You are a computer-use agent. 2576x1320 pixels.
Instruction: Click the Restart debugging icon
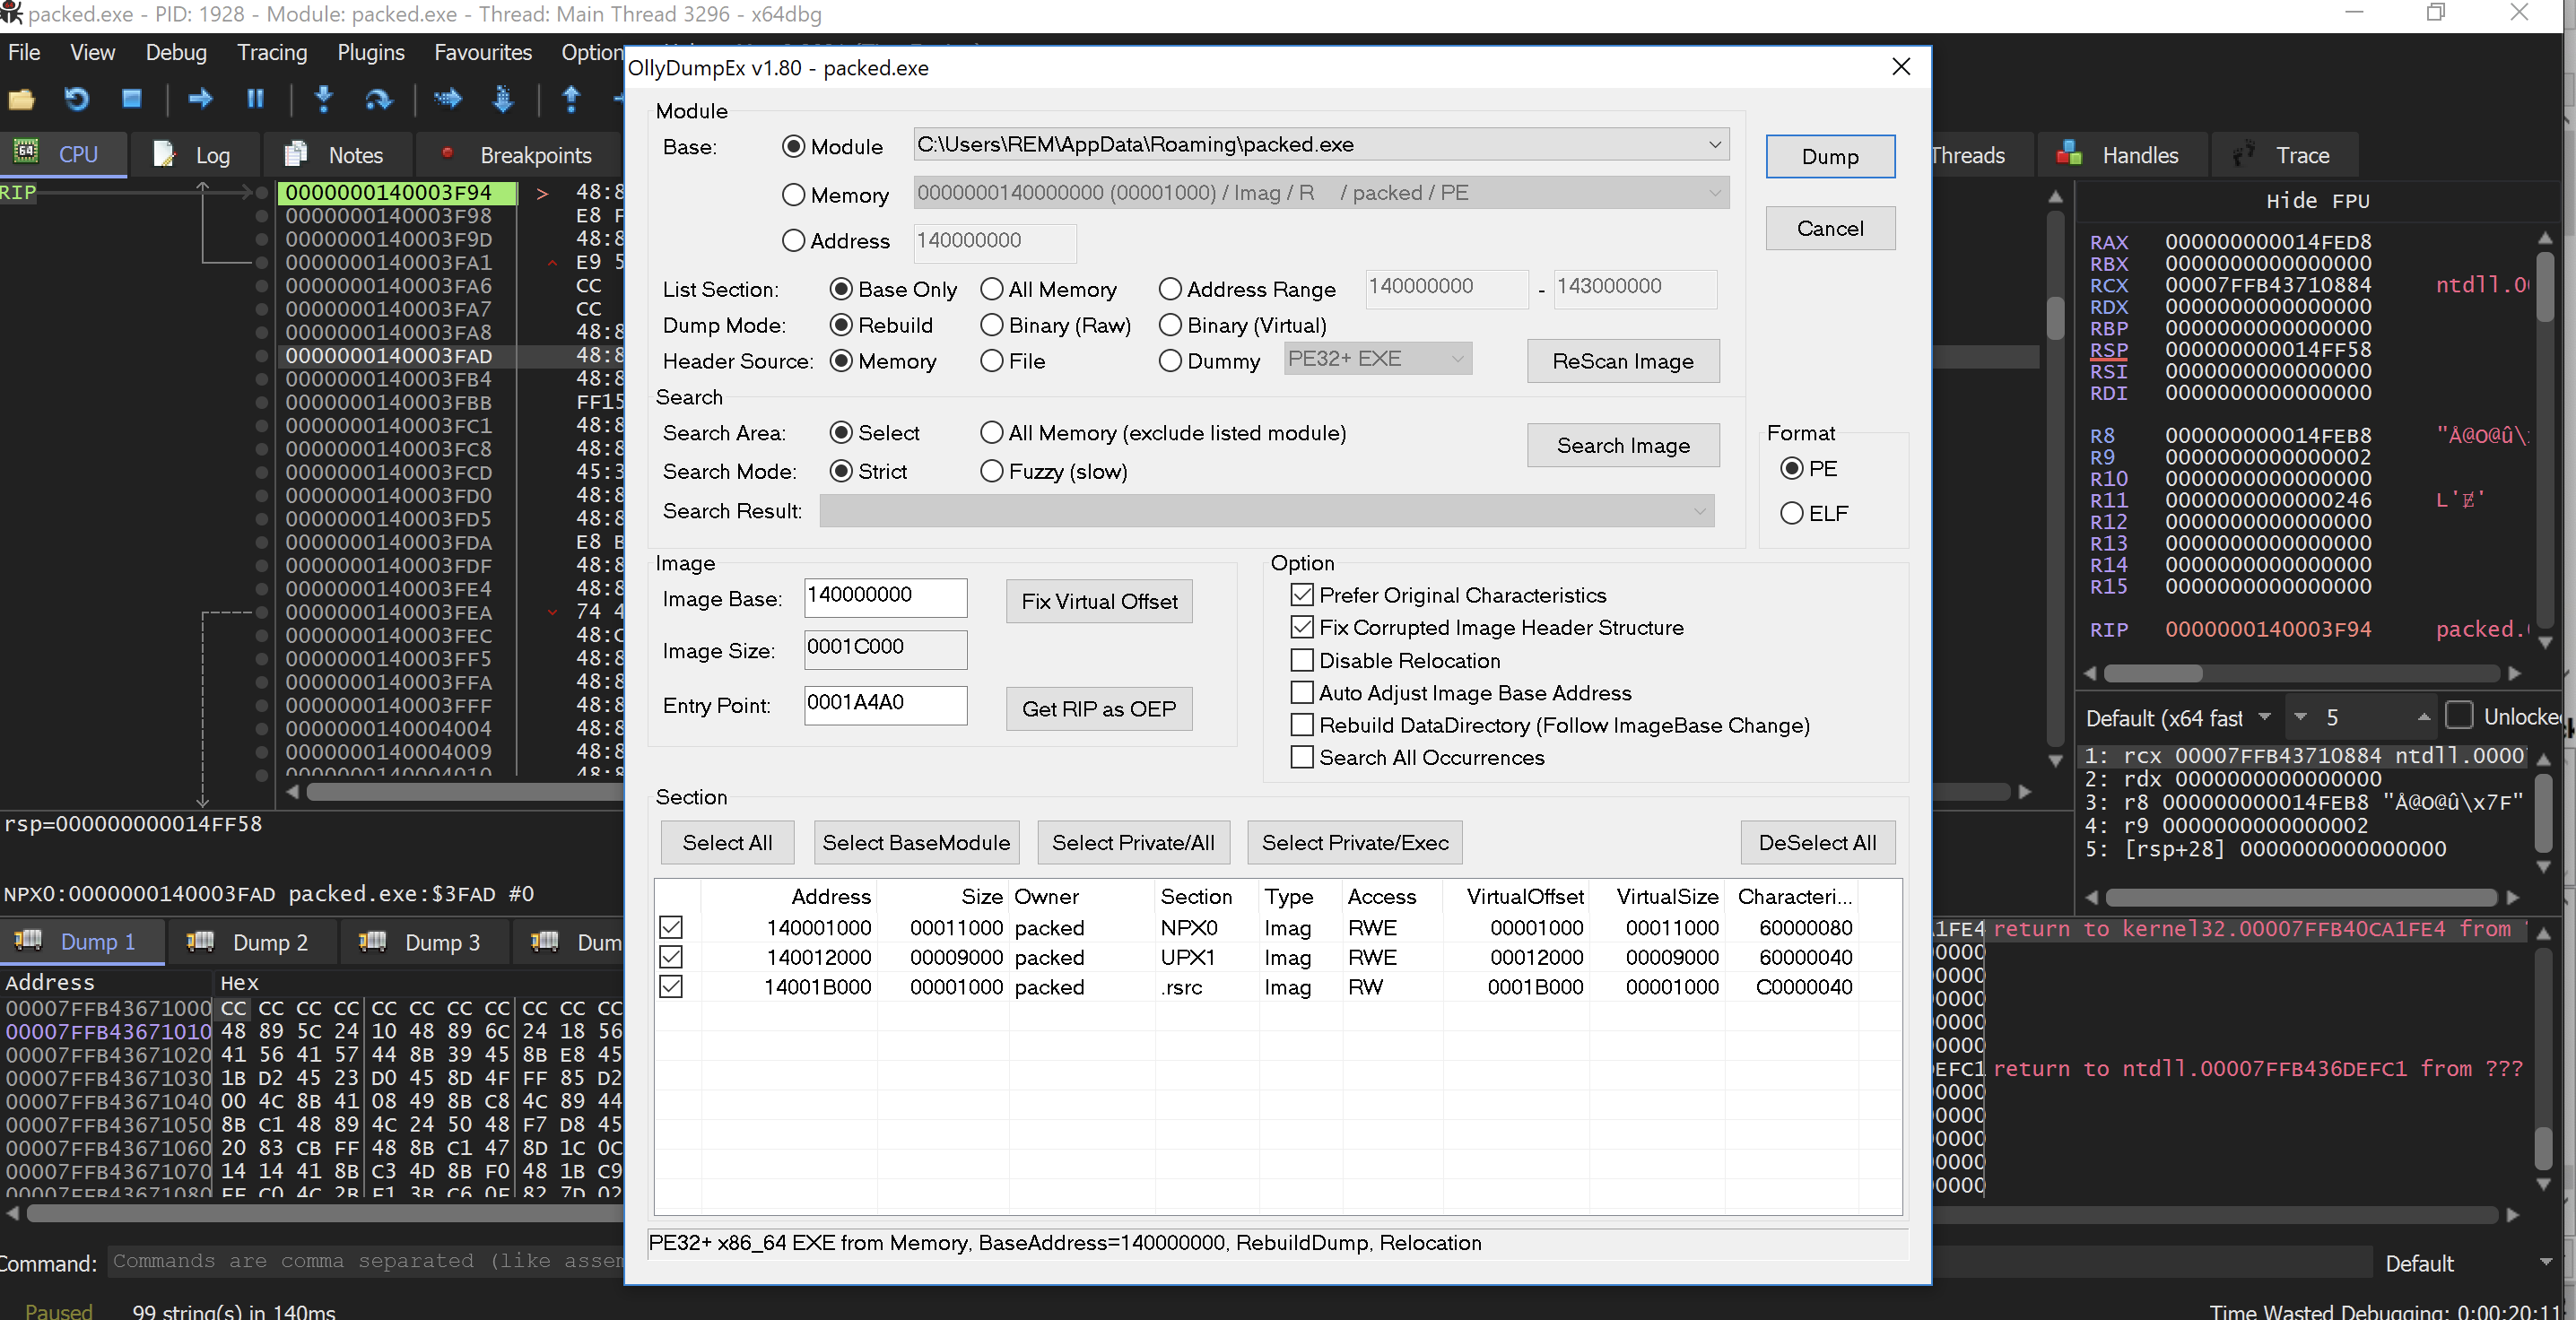[77, 99]
